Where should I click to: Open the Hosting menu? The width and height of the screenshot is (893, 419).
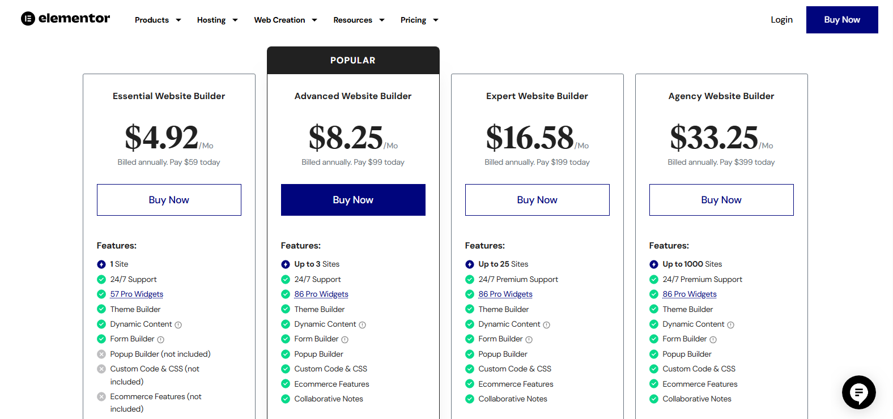[211, 20]
